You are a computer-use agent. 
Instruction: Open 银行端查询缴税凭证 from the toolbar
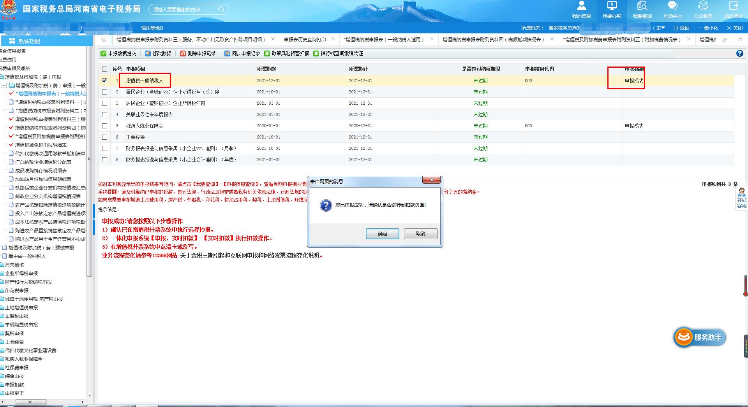click(x=338, y=54)
